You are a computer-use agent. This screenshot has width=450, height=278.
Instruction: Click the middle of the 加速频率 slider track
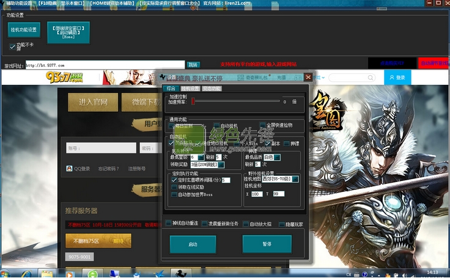pos(236,101)
